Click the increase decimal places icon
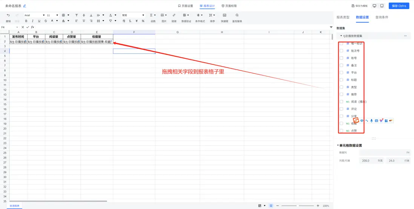 pos(124,21)
